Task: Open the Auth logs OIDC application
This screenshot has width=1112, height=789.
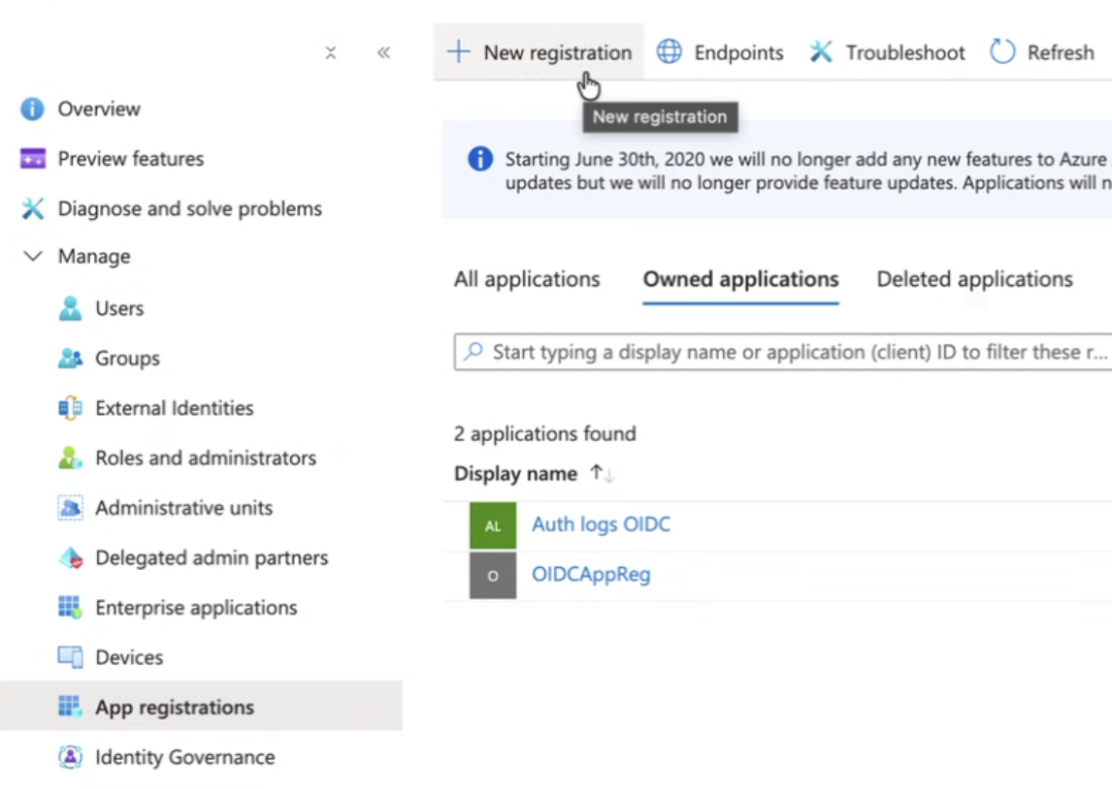Action: pos(601,523)
